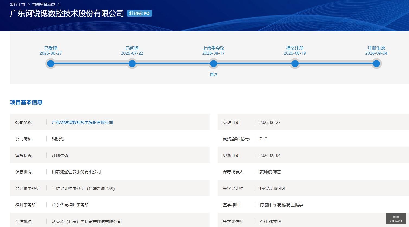Select the 已问询 timeline node circle

click(x=132, y=64)
